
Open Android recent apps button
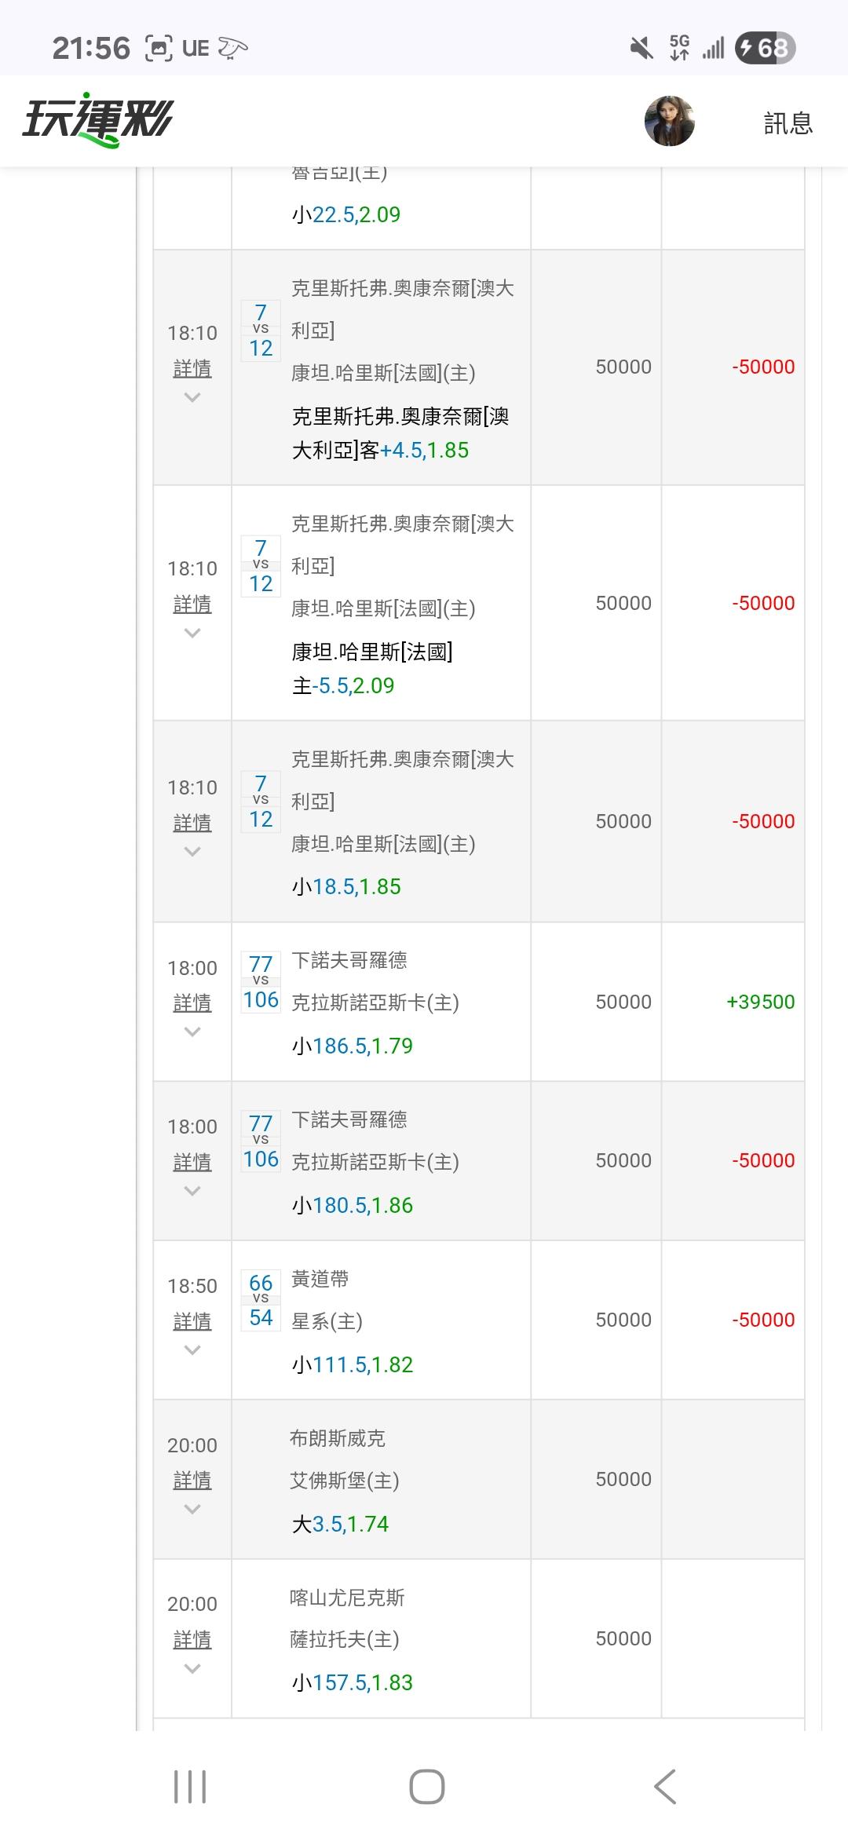(x=190, y=1787)
